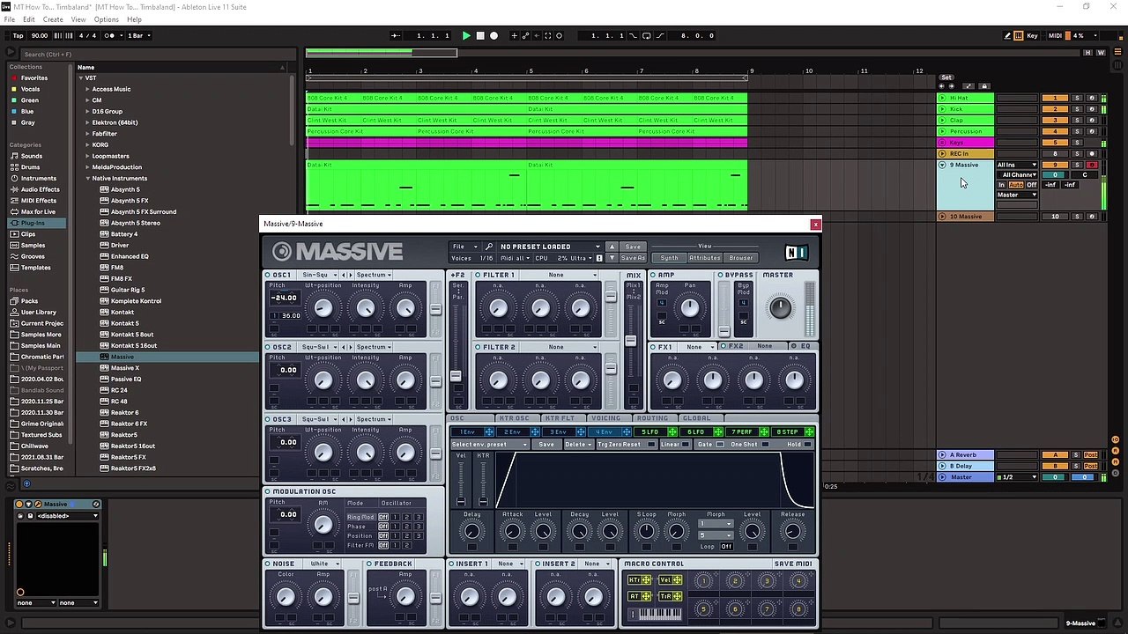Collapse the Native Instruments folder

(x=87, y=179)
